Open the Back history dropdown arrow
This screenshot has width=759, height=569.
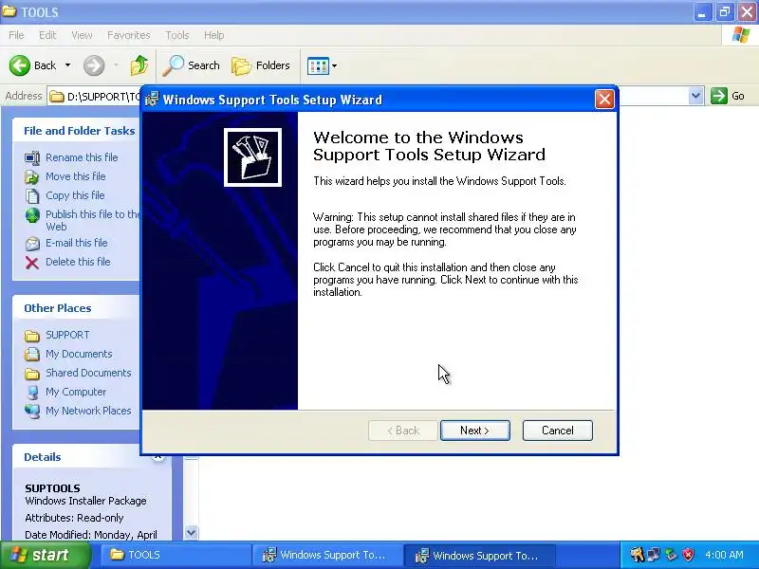pyautogui.click(x=67, y=65)
